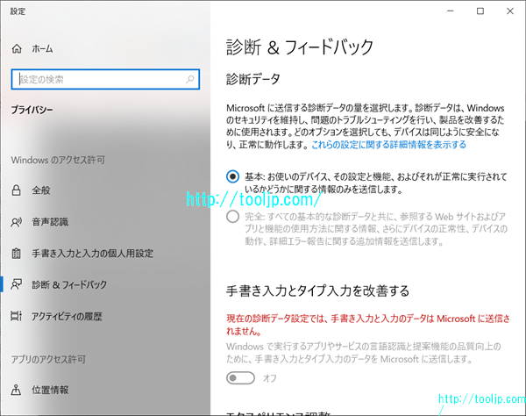
Task: Focus the 設定の検索 search field
Action: tap(105, 80)
